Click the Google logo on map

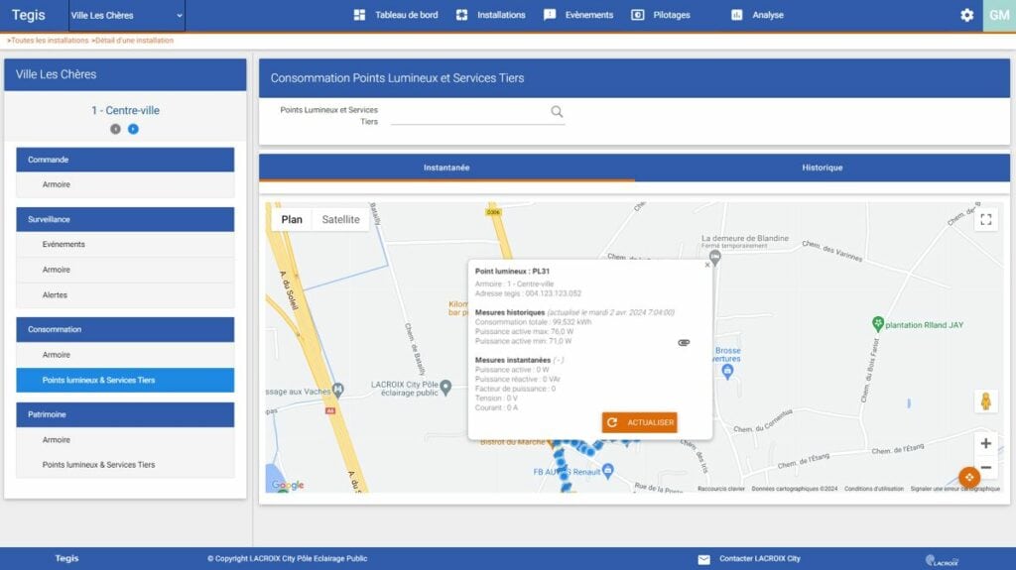point(288,485)
